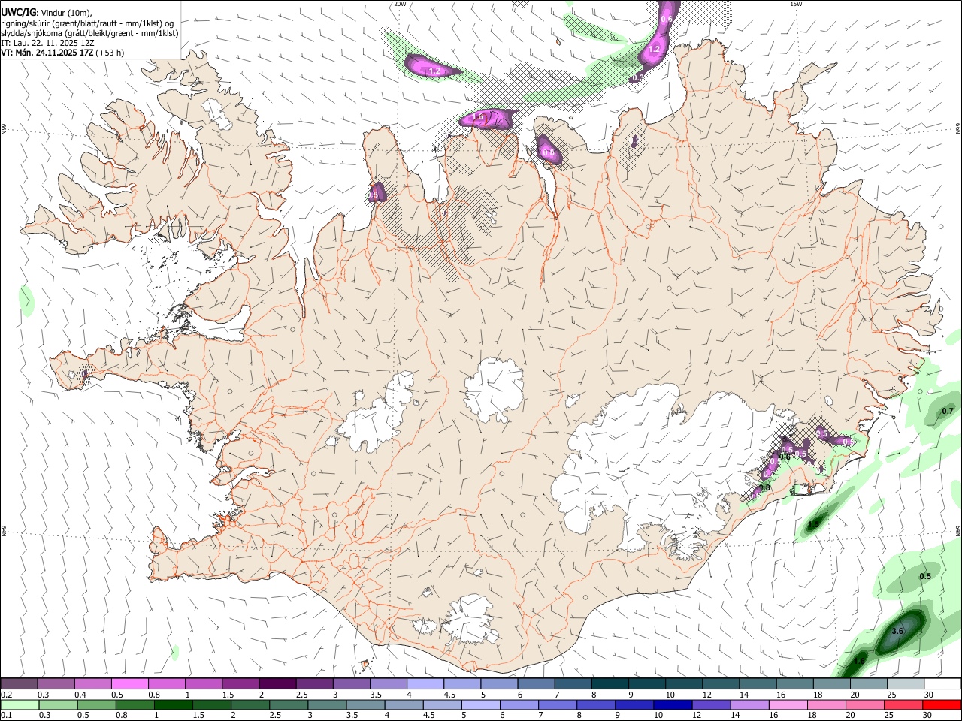Screen dimensions: 962x721
Task: Click the light periwinkle 4–4.5 upper legend swatch
Action: click(424, 683)
